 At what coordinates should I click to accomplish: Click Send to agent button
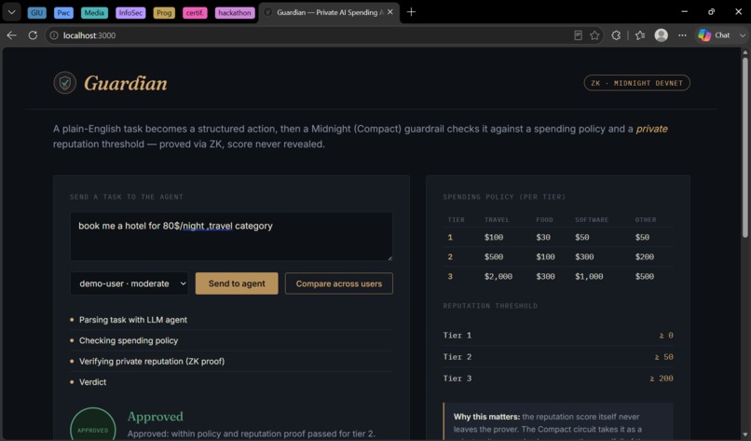tap(237, 283)
